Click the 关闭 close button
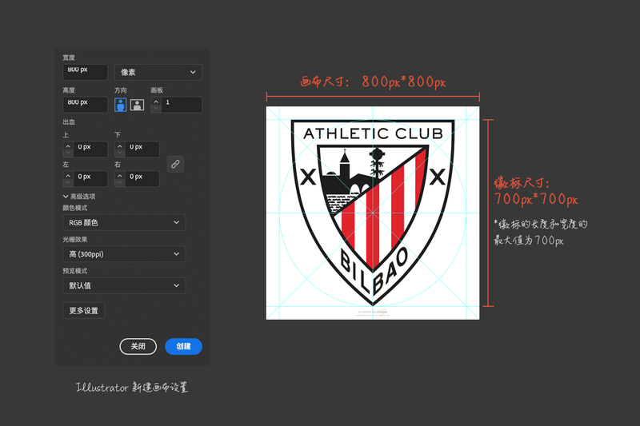The width and height of the screenshot is (640, 426). pos(138,346)
